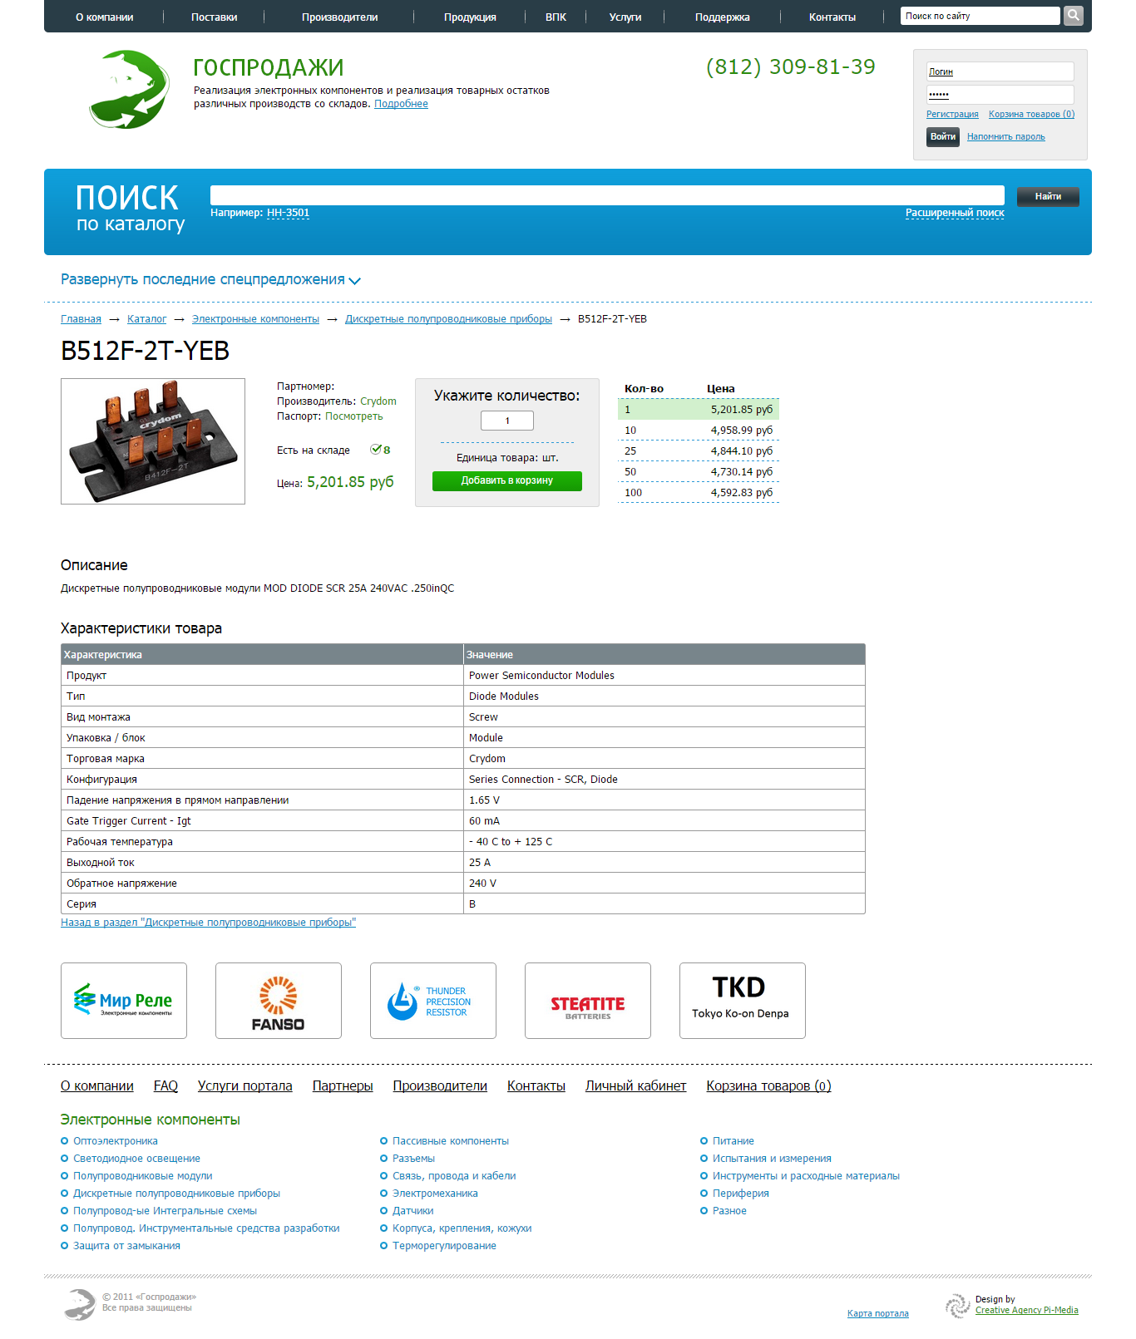
Task: Click the Мир Реле partner logo
Action: point(124,1001)
